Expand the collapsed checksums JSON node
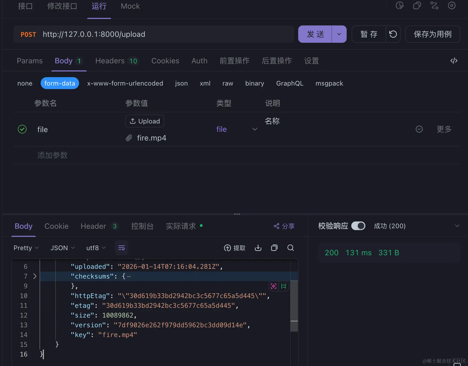The width and height of the screenshot is (468, 366). coord(35,276)
